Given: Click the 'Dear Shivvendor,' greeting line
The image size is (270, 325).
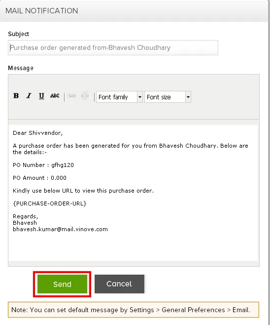Looking at the screenshot, I should click(x=37, y=133).
